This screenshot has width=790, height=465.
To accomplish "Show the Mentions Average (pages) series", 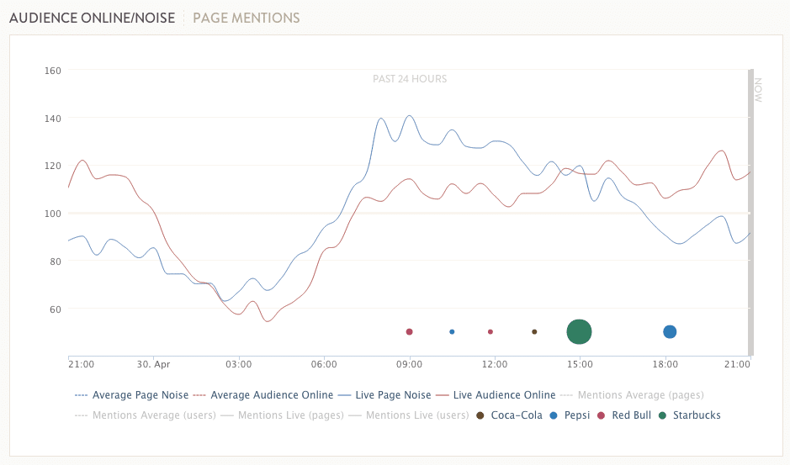I will pos(640,394).
